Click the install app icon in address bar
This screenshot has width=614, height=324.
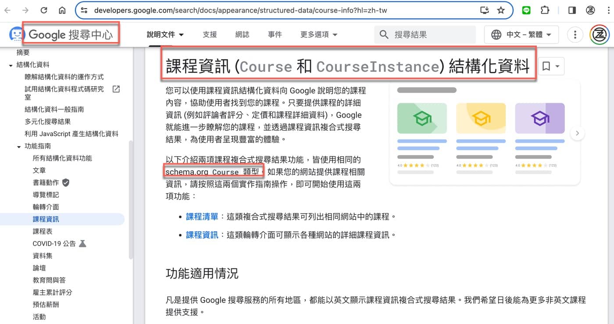pos(484,10)
